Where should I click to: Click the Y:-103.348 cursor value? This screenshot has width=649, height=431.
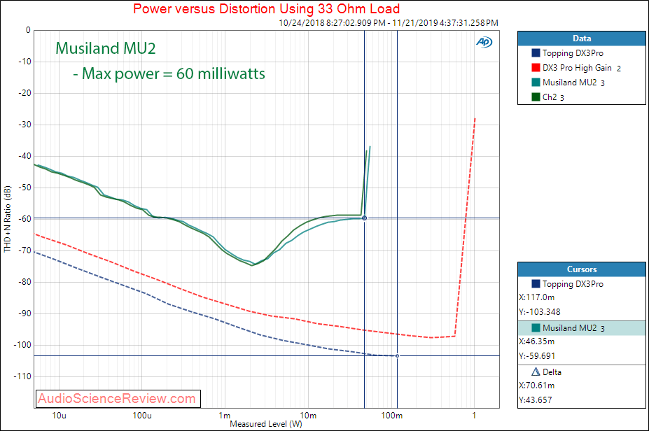pyautogui.click(x=540, y=312)
